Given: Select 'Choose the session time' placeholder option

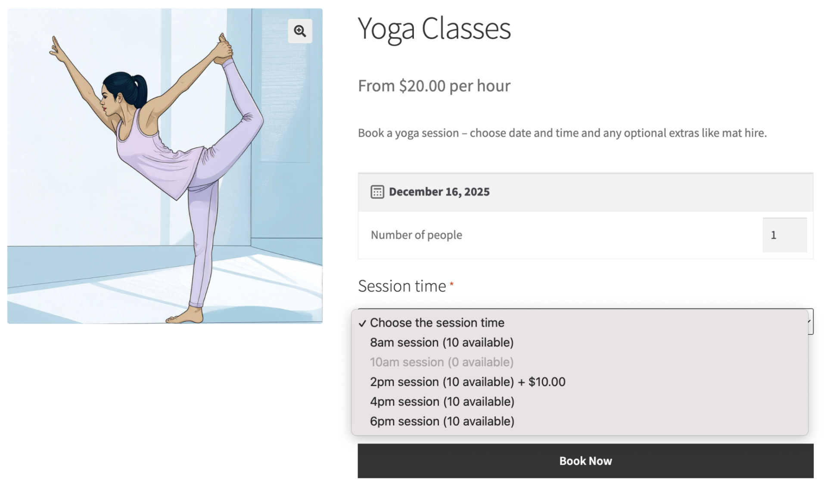Looking at the screenshot, I should pyautogui.click(x=437, y=323).
